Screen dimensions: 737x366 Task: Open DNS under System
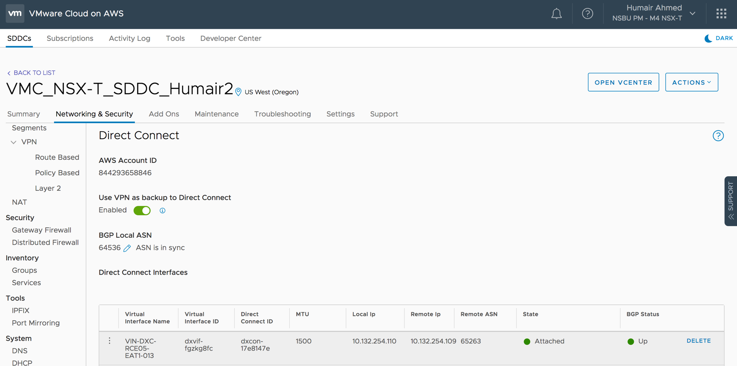pyautogui.click(x=20, y=351)
